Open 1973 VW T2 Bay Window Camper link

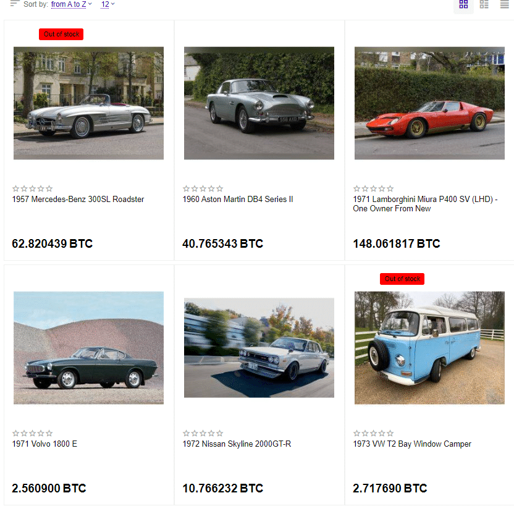click(412, 444)
